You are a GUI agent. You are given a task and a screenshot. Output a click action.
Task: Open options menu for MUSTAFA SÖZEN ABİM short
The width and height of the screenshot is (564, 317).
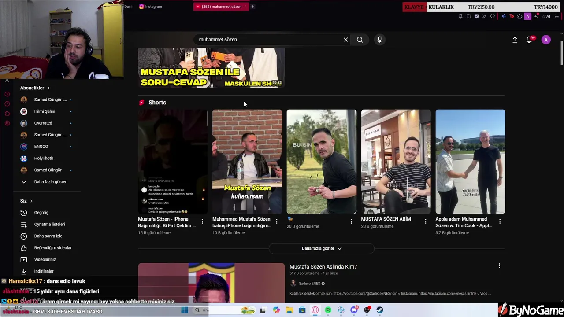[x=426, y=221]
